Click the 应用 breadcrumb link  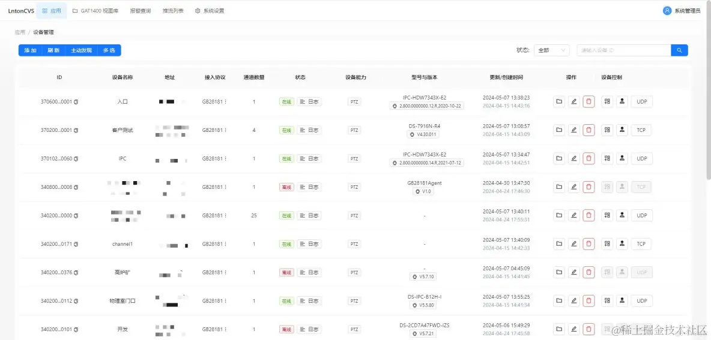click(20, 32)
